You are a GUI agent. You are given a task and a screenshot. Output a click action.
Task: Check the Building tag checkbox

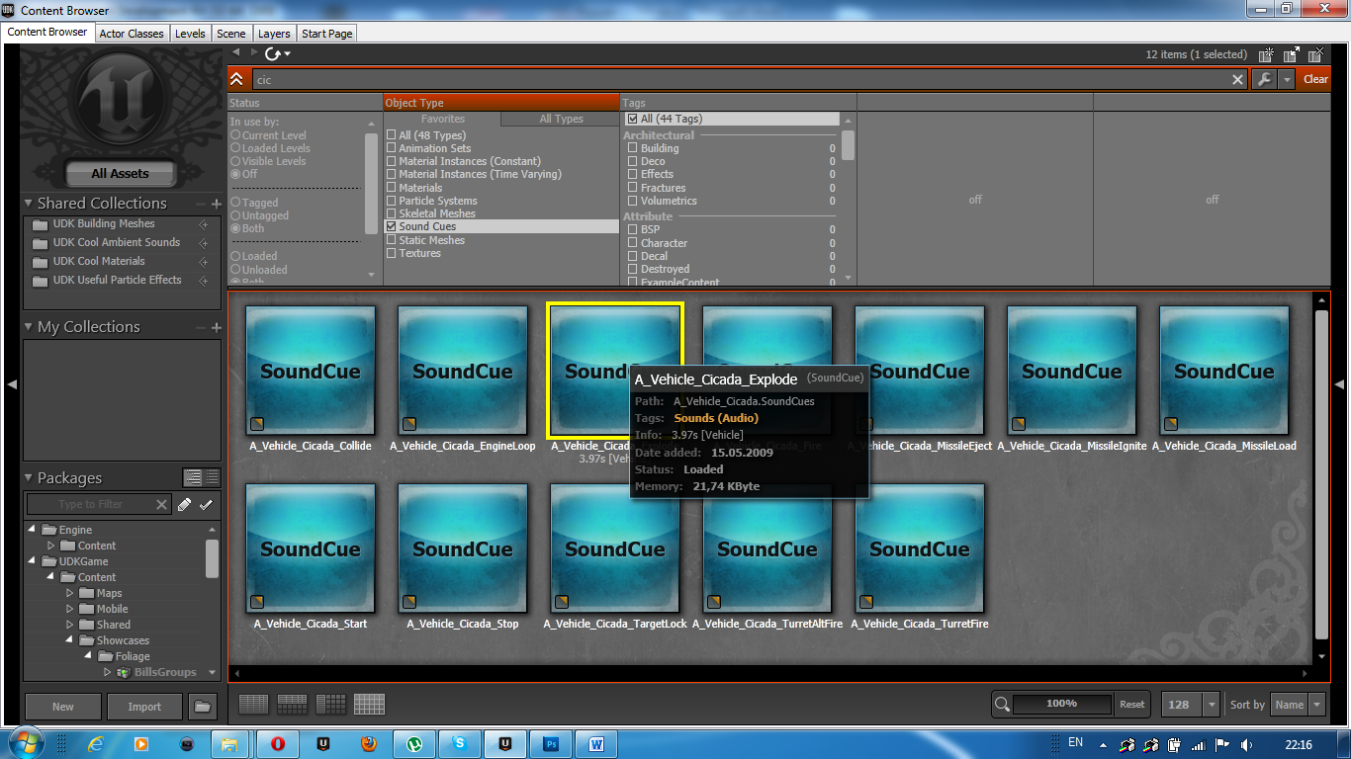coord(633,148)
